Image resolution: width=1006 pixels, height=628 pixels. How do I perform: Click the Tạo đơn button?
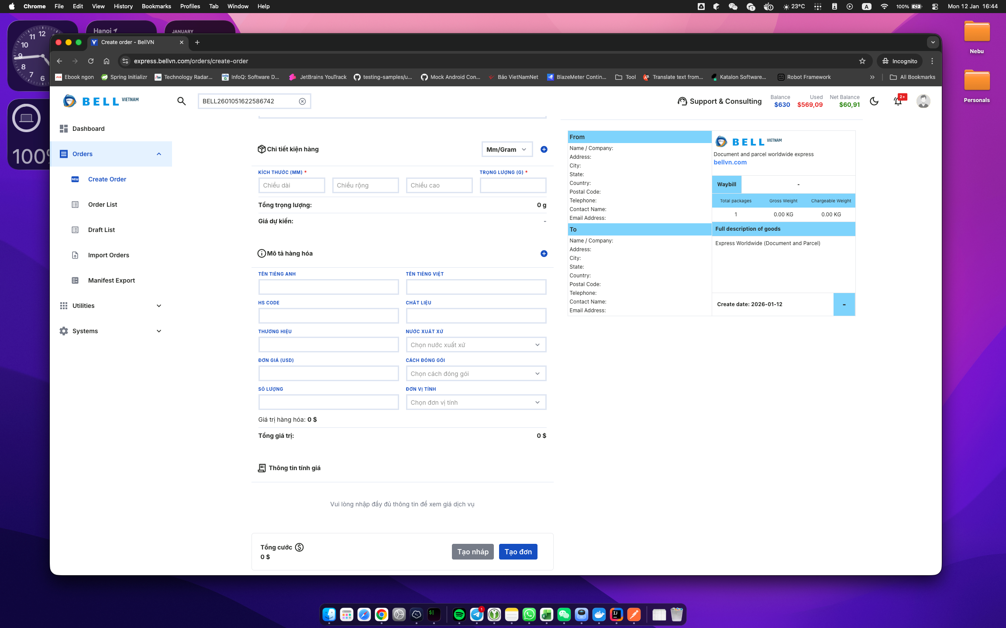coord(518,552)
